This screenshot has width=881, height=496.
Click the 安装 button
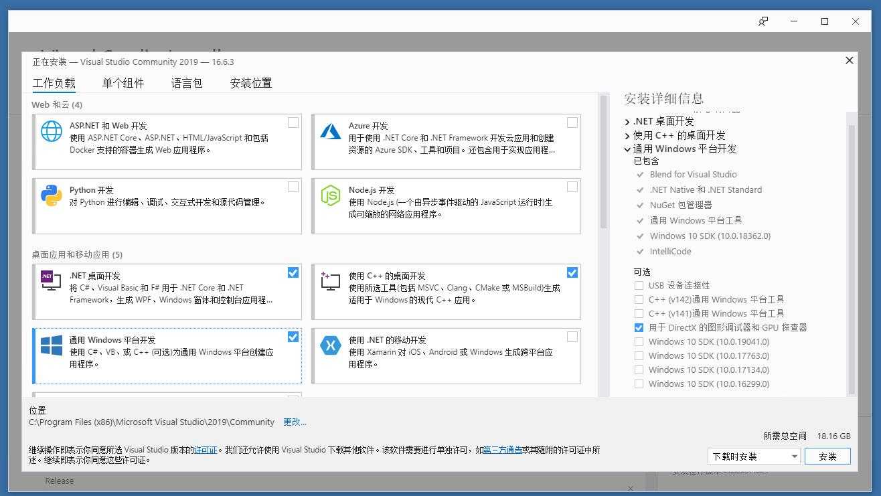pos(827,457)
